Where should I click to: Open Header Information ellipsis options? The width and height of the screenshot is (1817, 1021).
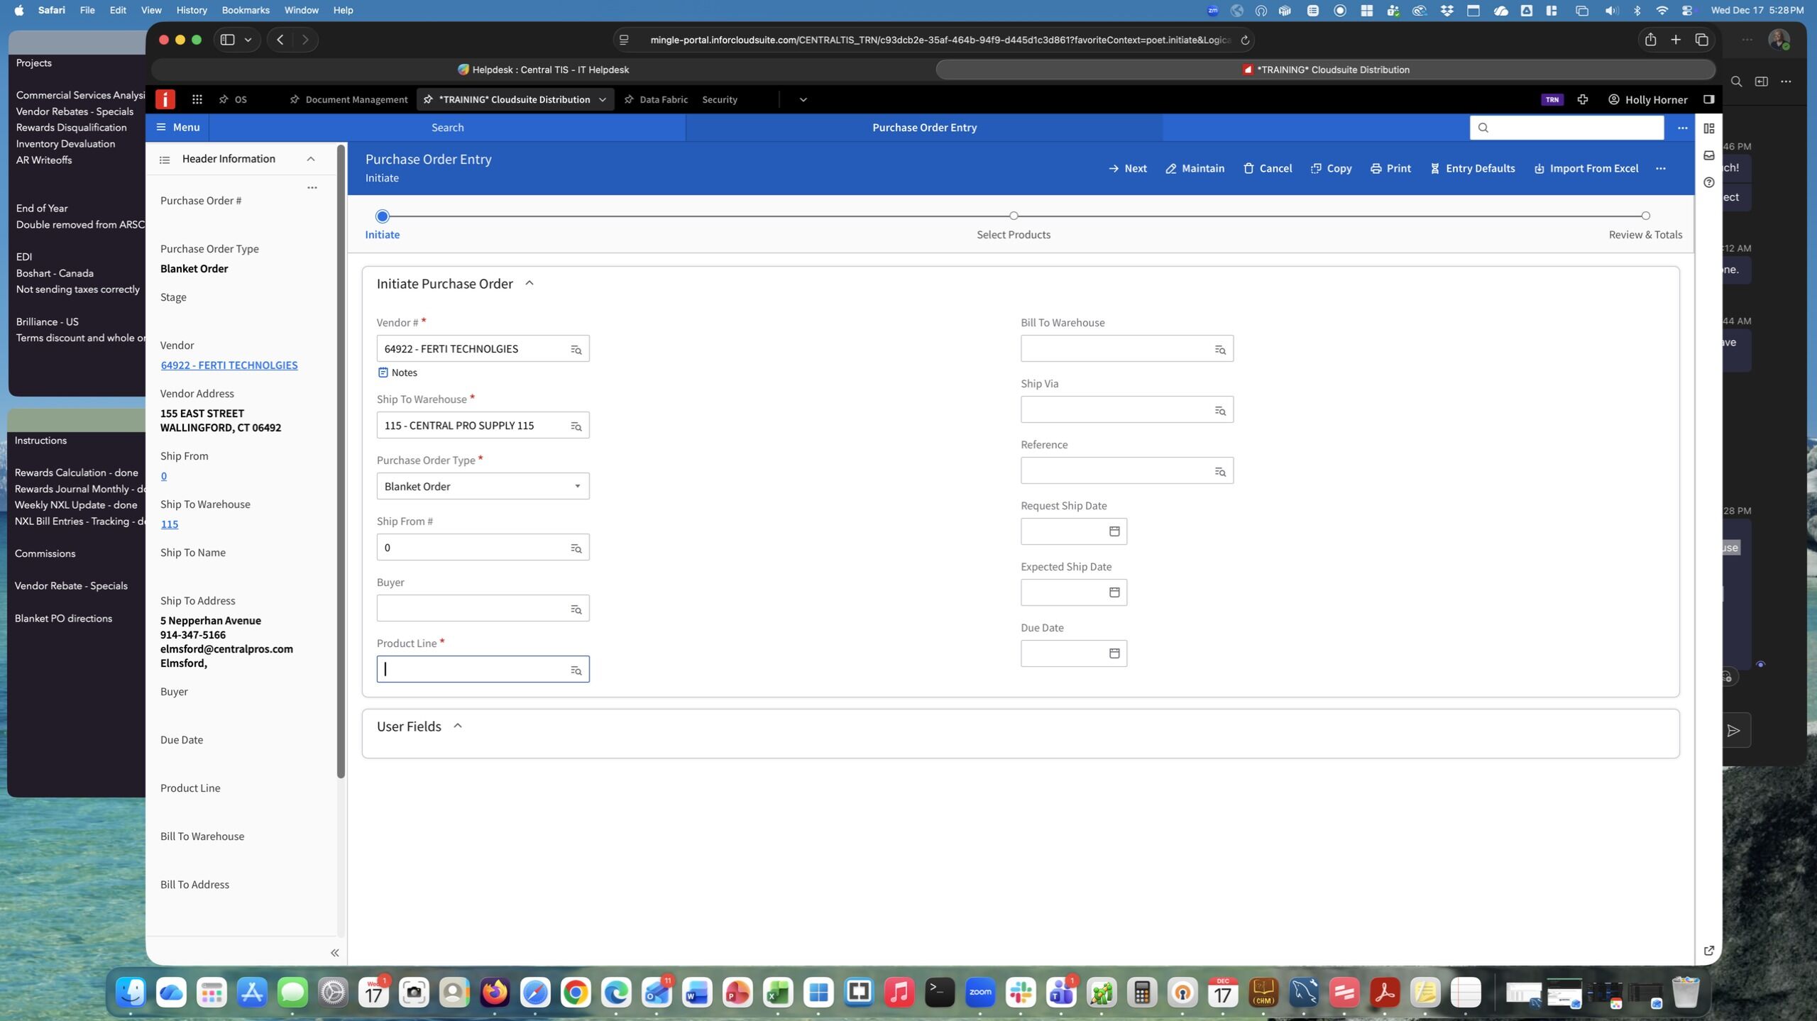click(x=312, y=187)
